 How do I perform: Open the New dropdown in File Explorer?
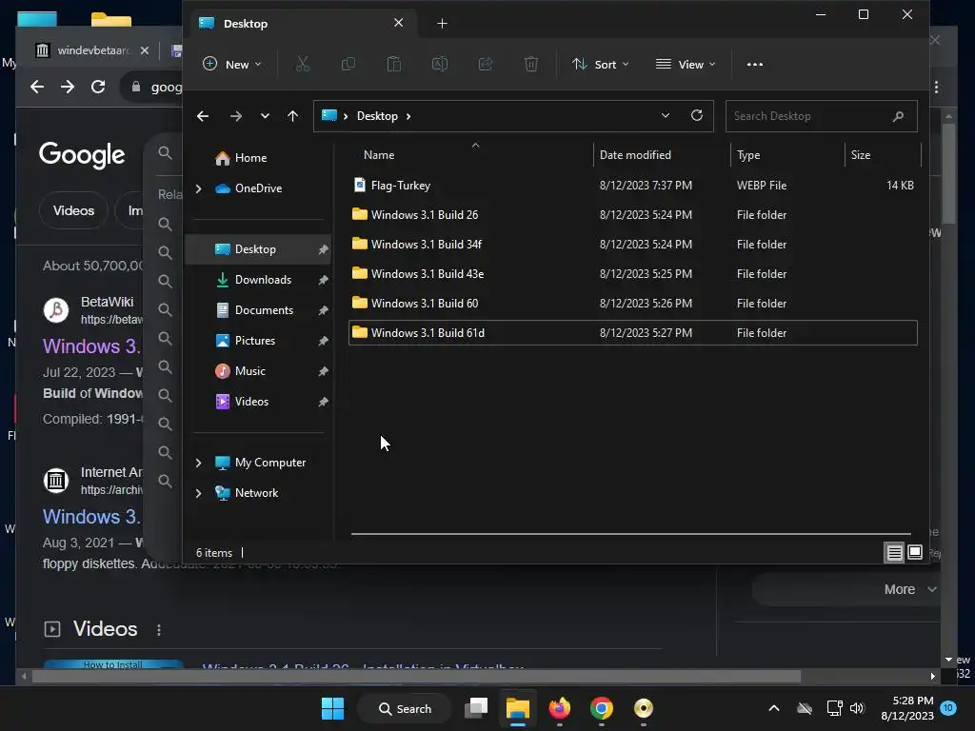click(x=232, y=64)
